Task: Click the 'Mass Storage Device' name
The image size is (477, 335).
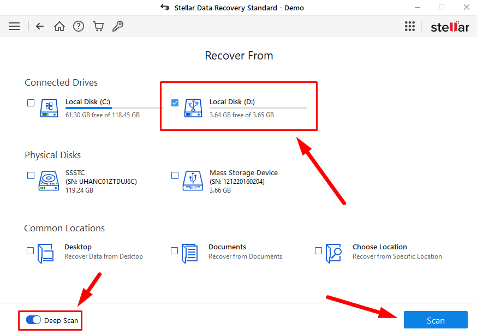Action: tap(243, 172)
